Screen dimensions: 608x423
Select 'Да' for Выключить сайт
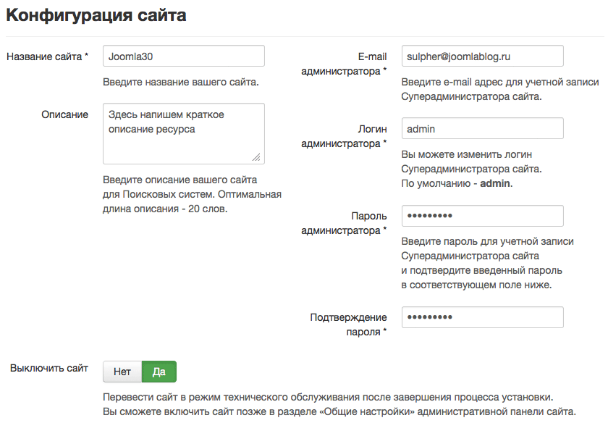(x=159, y=372)
